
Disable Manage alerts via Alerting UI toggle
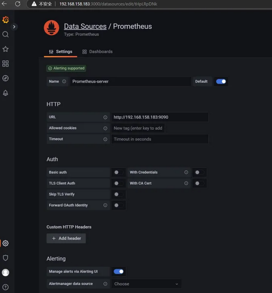tap(118, 272)
